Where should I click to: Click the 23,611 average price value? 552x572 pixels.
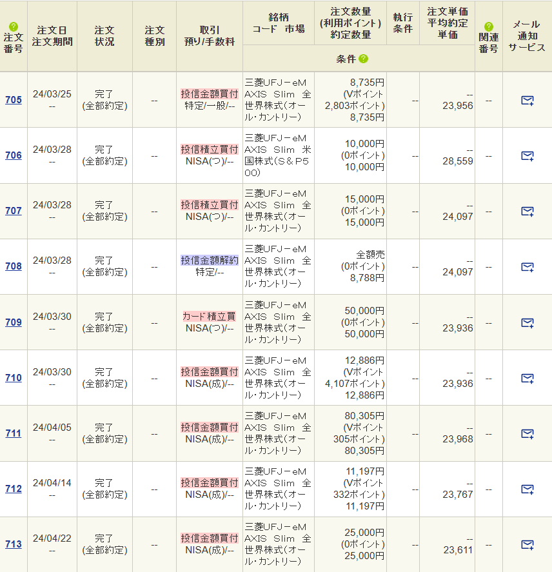(x=458, y=550)
